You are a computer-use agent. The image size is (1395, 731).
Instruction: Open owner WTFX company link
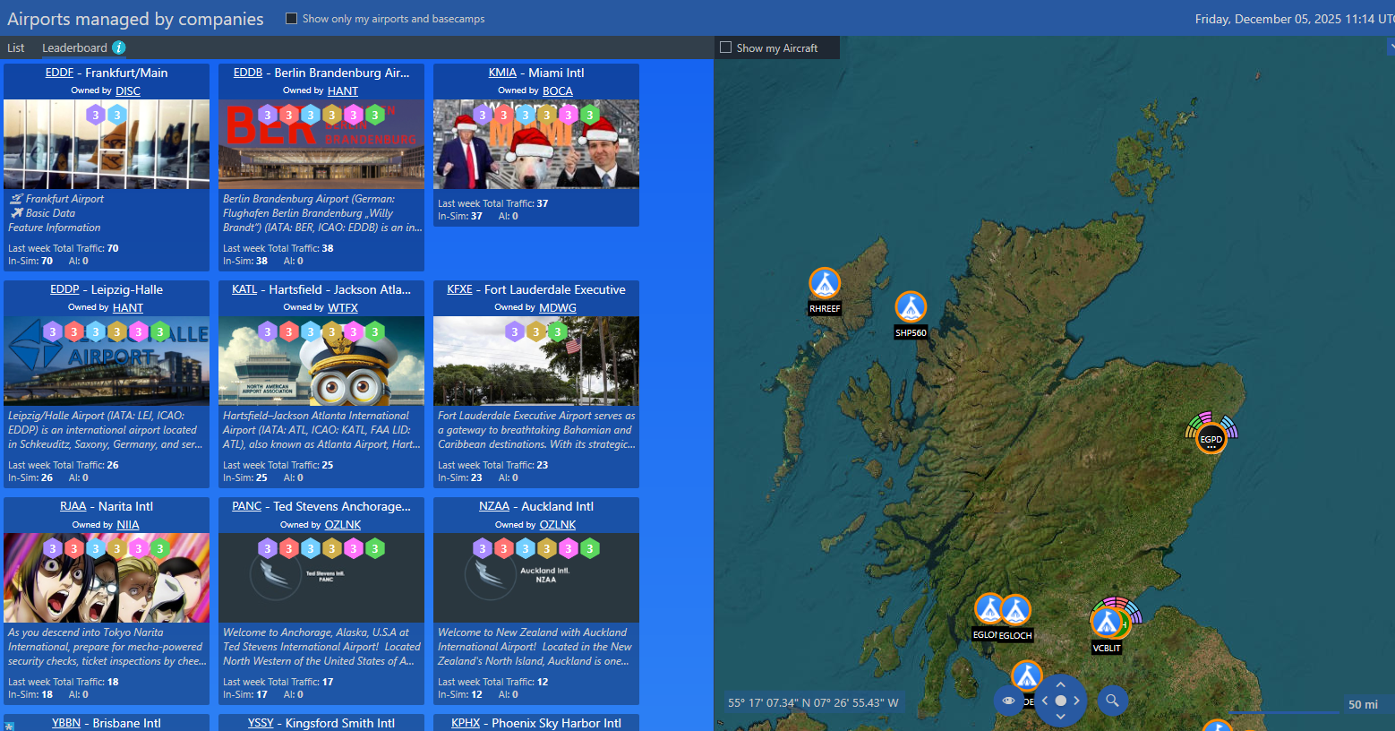click(343, 307)
